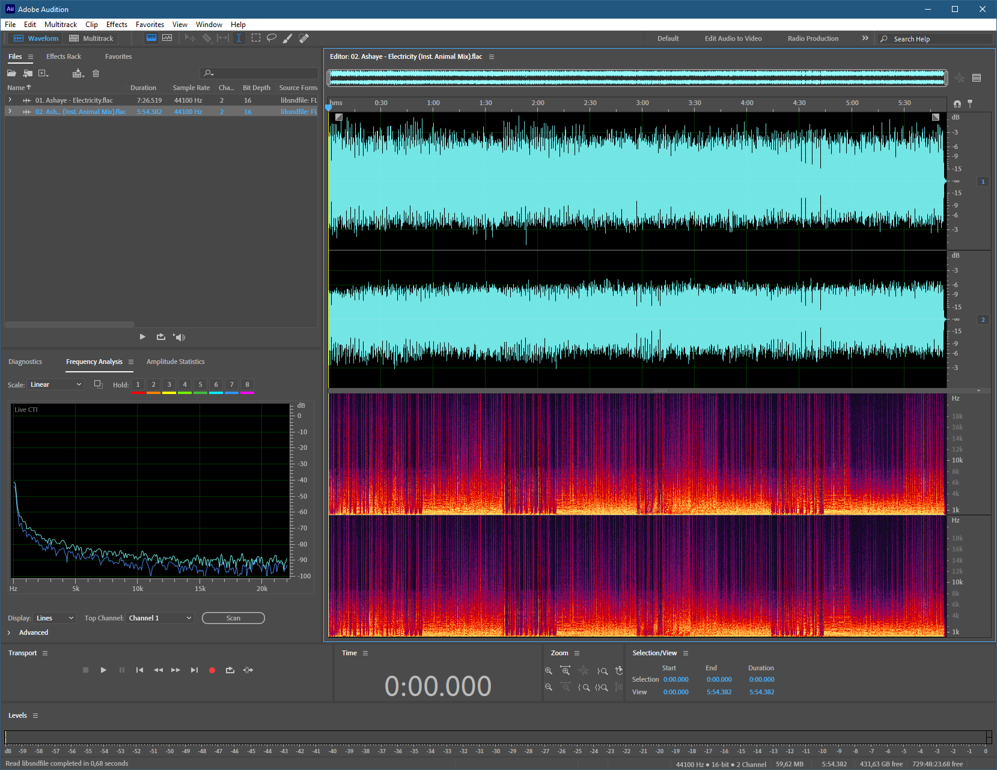997x770 pixels.
Task: Select the Paintbrush Selection tool
Action: coord(288,38)
